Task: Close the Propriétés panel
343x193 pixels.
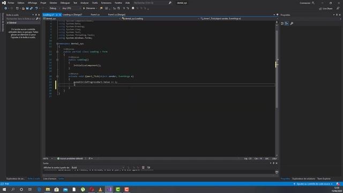Action: pyautogui.click(x=340, y=15)
